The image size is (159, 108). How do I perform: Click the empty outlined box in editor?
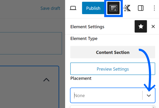31,43
